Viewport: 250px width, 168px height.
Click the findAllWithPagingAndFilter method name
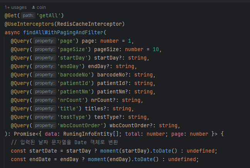coord(63,32)
